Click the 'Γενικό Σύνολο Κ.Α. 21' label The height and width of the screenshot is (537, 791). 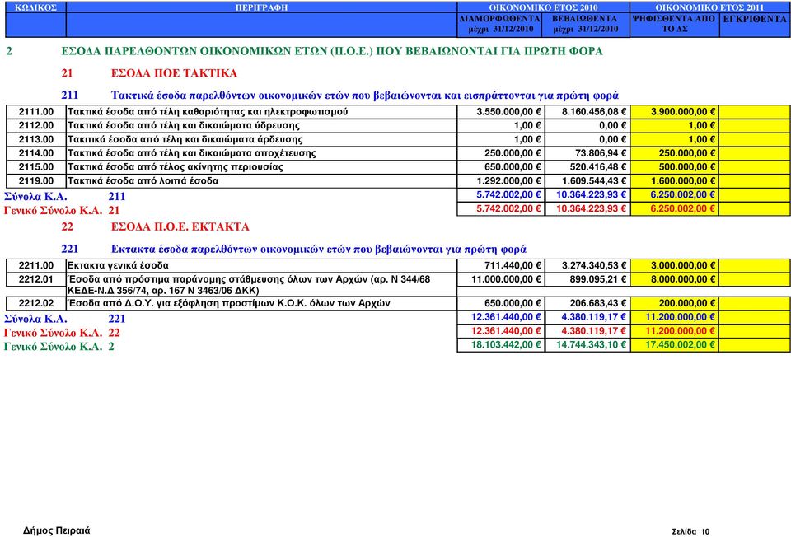(x=62, y=210)
